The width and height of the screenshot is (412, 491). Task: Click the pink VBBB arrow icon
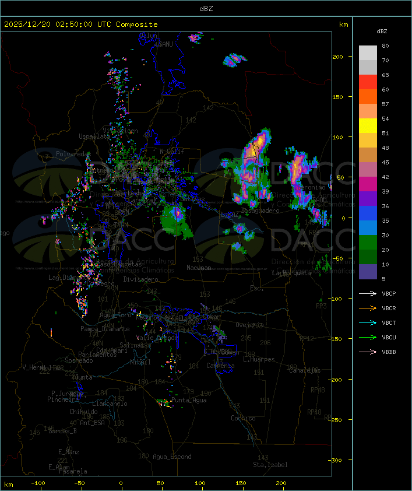pos(368,352)
